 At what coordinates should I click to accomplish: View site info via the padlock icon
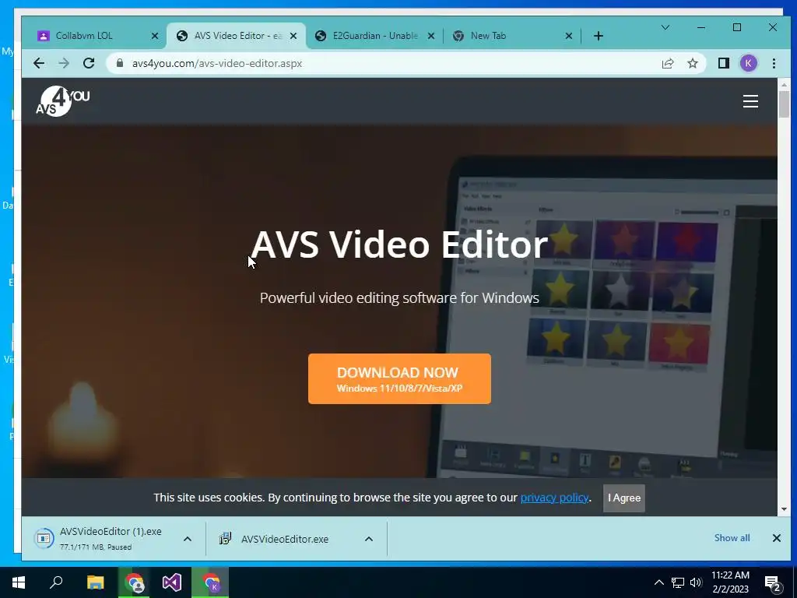(x=120, y=63)
